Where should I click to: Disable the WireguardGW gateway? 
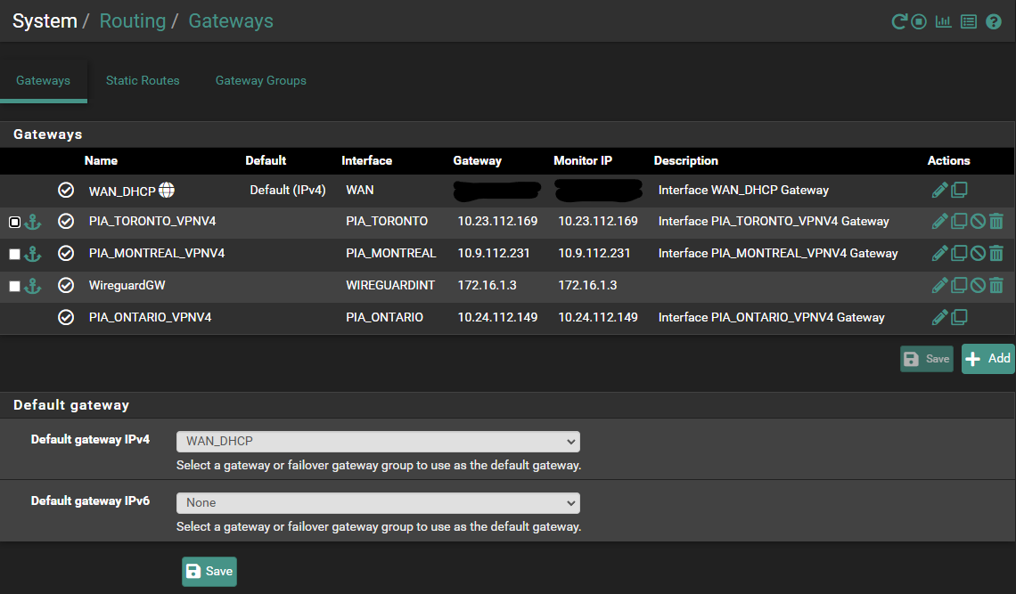coord(978,285)
